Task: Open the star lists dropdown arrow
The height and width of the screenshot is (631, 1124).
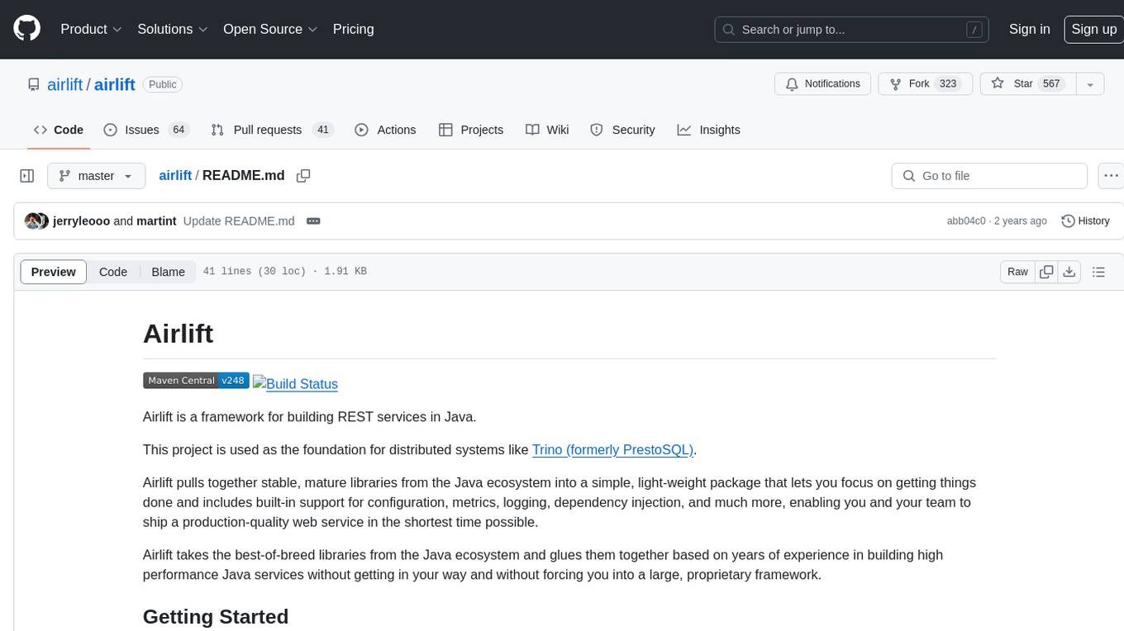Action: click(1089, 84)
